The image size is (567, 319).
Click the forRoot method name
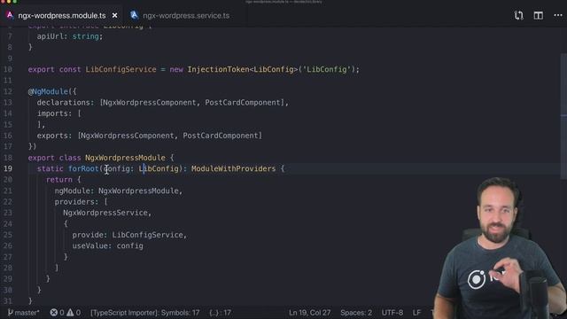[x=83, y=168]
